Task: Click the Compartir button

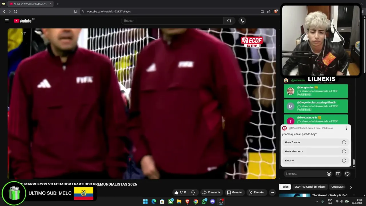Action: 211,192
